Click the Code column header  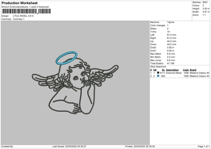coord(186,70)
